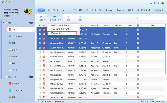Click the vertical list scrollbar

[x=166, y=49]
